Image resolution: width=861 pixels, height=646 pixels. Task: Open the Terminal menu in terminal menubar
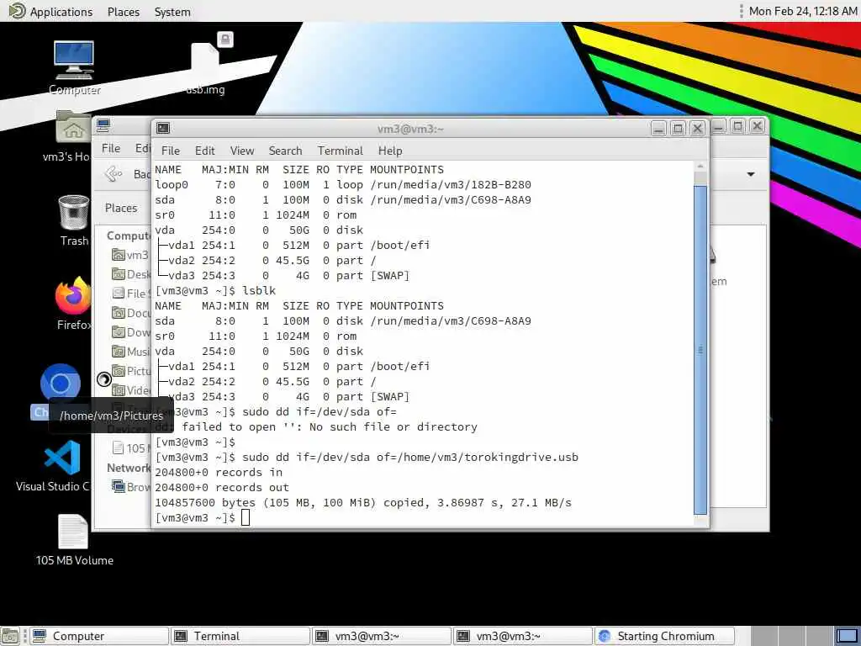341,151
